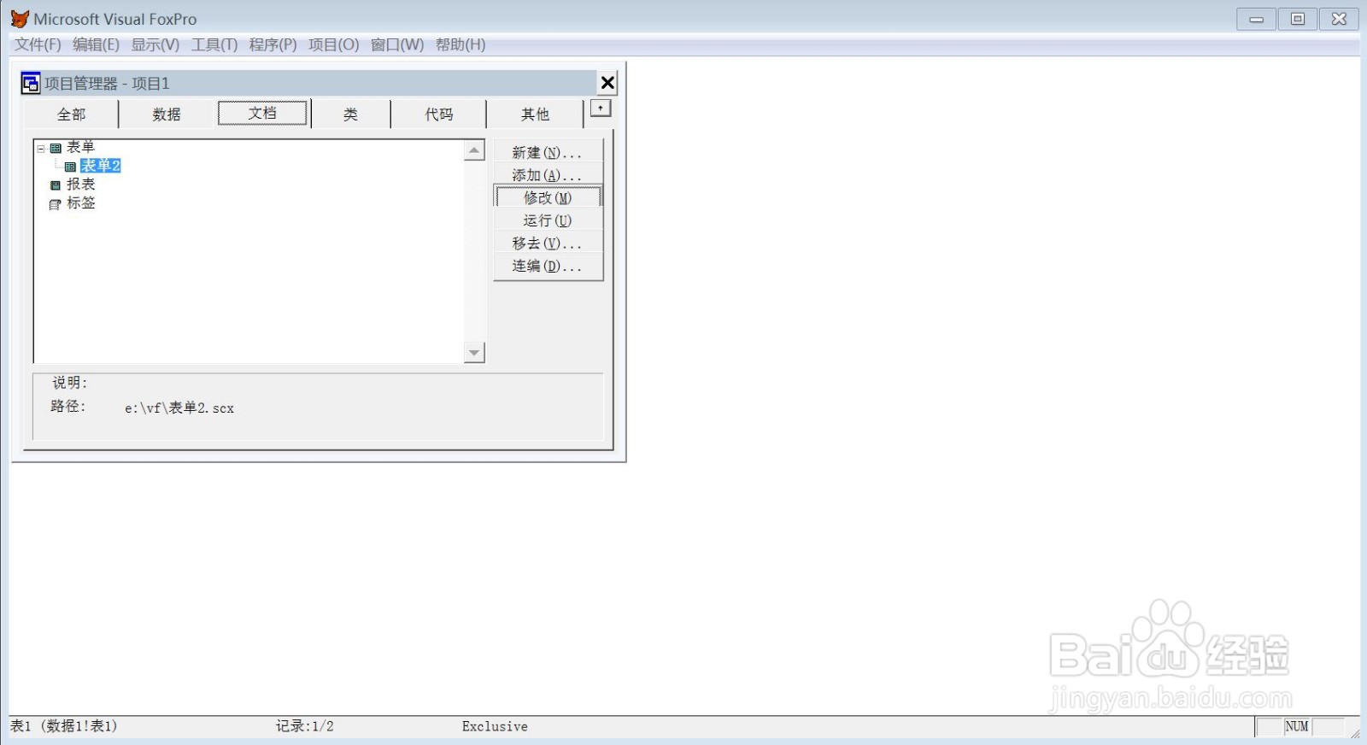Click status bar 记录:1/2
Image resolution: width=1367 pixels, height=745 pixels.
click(304, 726)
